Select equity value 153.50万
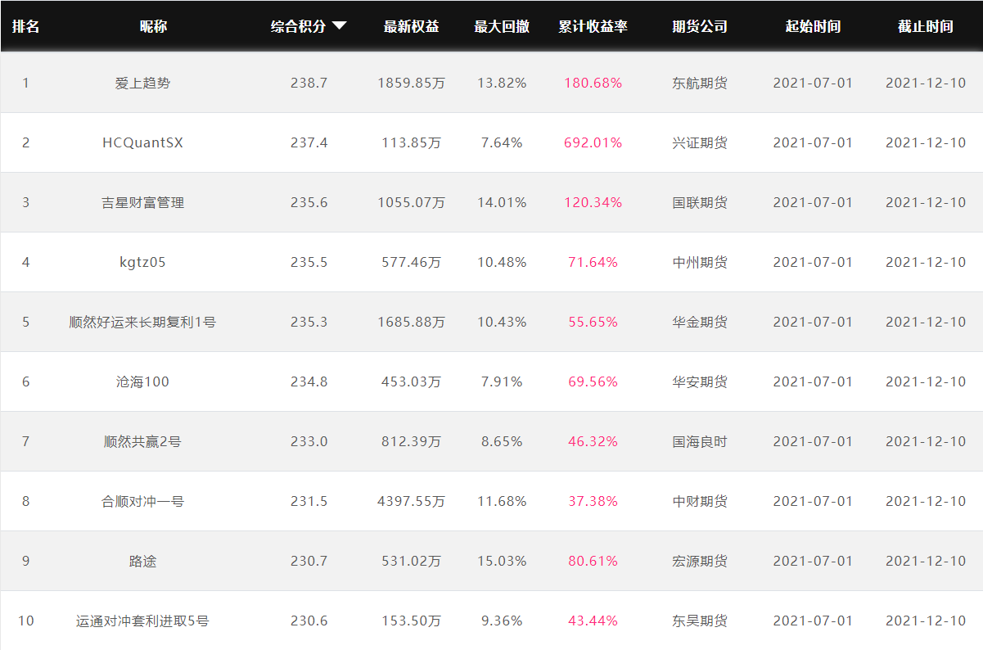Screen dimensions: 983x650 [412, 621]
